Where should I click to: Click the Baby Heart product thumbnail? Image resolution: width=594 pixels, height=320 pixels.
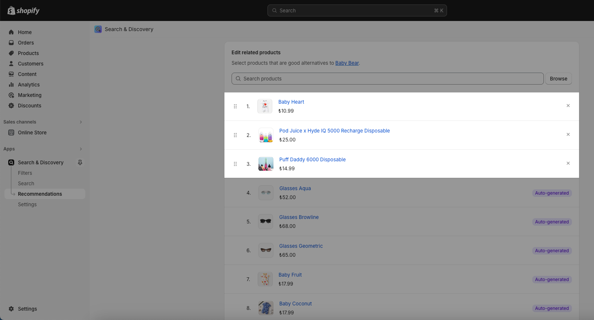265,106
